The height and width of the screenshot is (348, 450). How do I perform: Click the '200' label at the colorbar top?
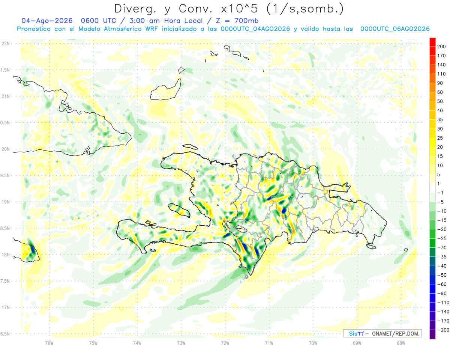(x=442, y=47)
